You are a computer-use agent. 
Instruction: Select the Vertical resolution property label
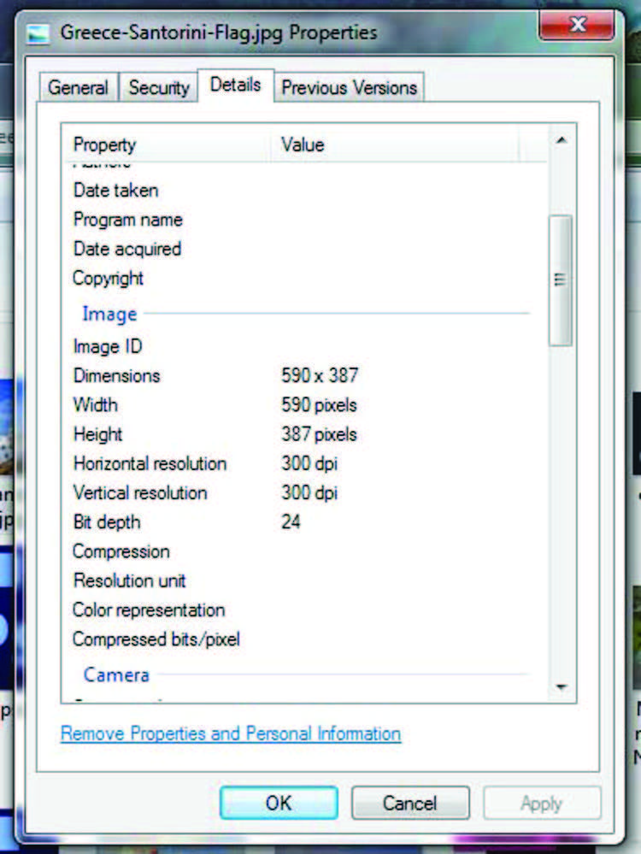(x=140, y=493)
